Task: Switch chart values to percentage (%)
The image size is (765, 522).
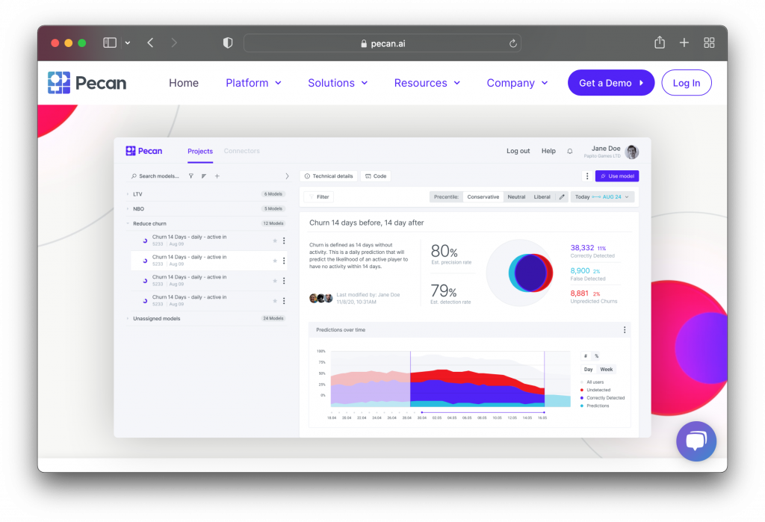Action: [x=597, y=356]
